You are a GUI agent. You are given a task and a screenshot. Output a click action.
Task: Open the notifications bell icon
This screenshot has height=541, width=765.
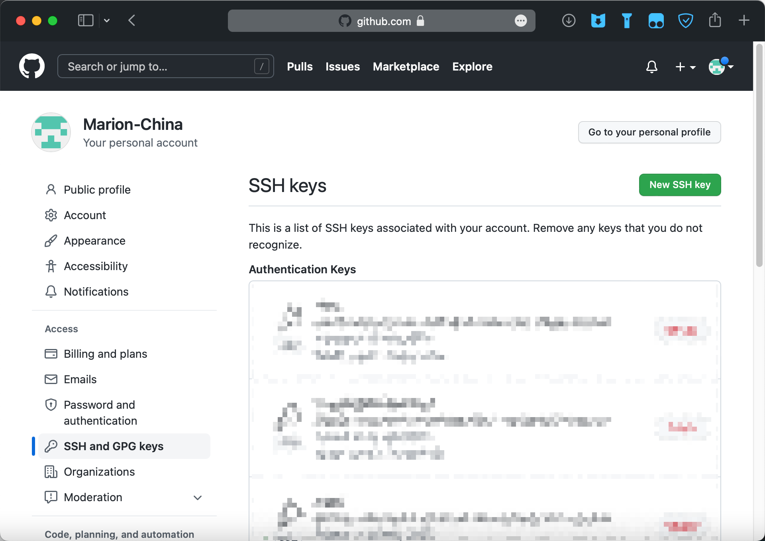pos(651,67)
